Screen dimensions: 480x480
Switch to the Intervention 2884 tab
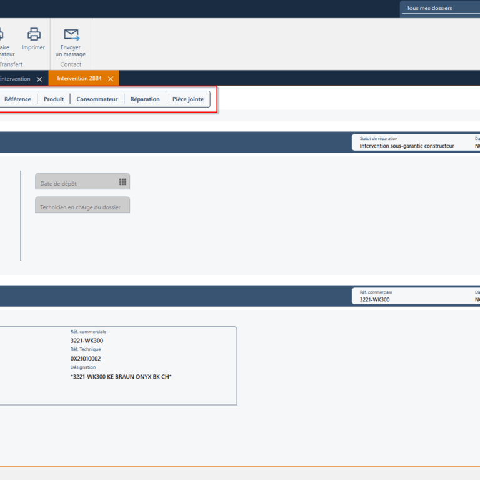tap(79, 79)
